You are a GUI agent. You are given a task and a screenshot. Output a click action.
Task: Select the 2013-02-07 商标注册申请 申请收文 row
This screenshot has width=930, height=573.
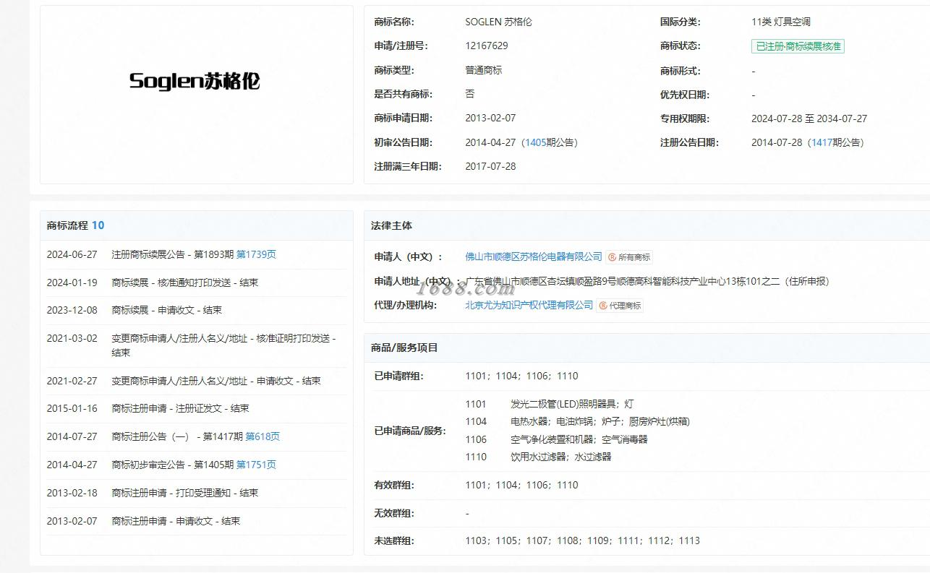196,521
